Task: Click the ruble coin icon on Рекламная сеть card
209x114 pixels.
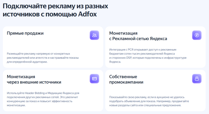Action: 197,35
